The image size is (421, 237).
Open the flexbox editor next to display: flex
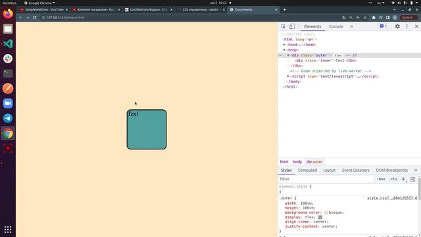[320, 217]
